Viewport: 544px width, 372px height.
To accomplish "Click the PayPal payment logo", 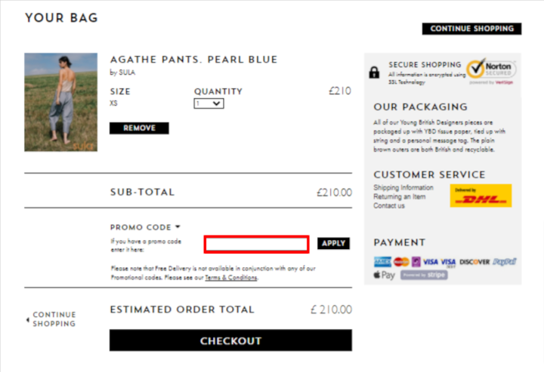I will tap(505, 262).
